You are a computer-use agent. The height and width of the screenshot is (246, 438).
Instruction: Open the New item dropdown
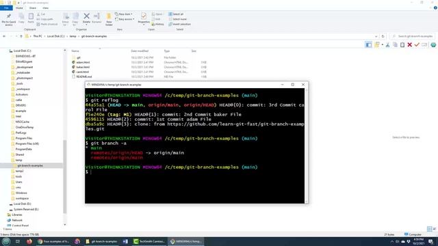(124, 14)
